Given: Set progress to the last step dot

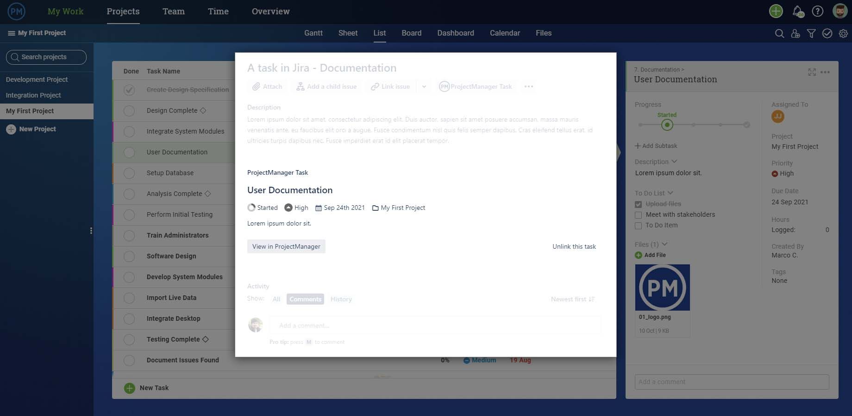Looking at the screenshot, I should [746, 125].
